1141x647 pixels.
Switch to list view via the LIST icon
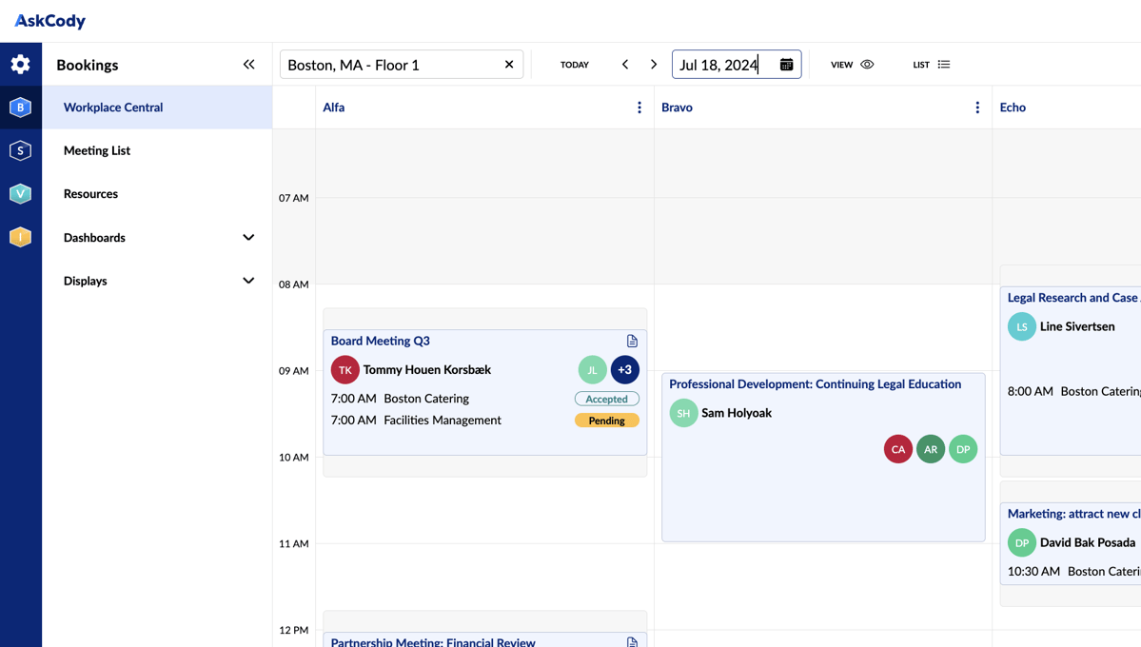[x=943, y=64]
